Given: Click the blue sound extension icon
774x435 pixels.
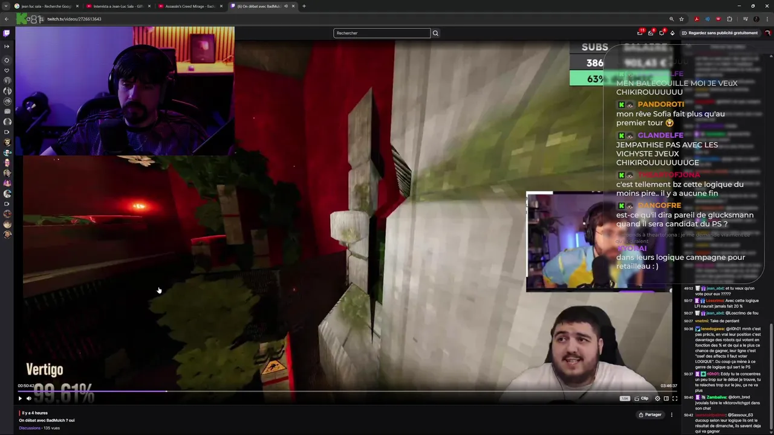Looking at the screenshot, I should point(707,19).
